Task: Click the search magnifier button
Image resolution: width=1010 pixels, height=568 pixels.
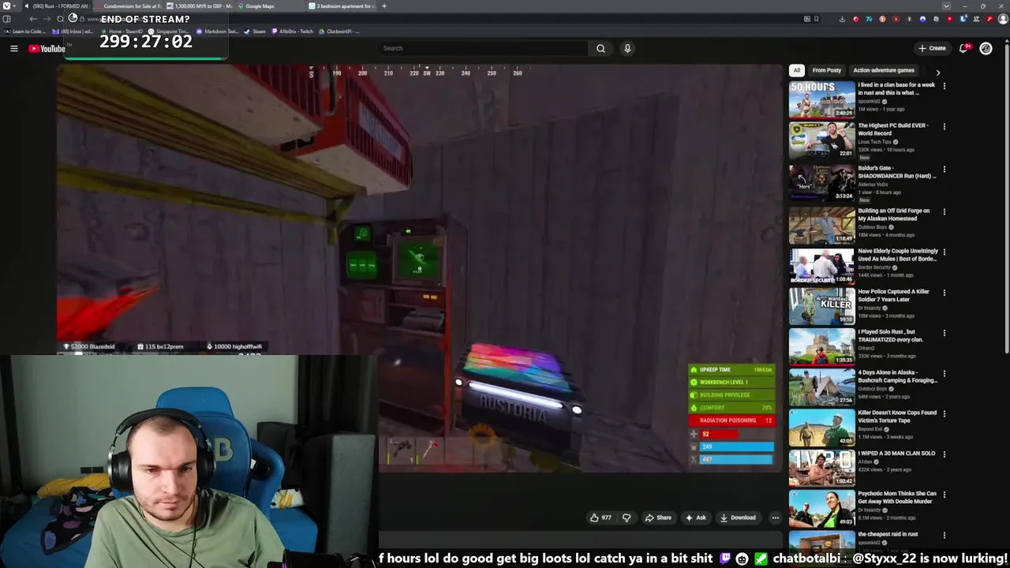Action: pyautogui.click(x=600, y=48)
